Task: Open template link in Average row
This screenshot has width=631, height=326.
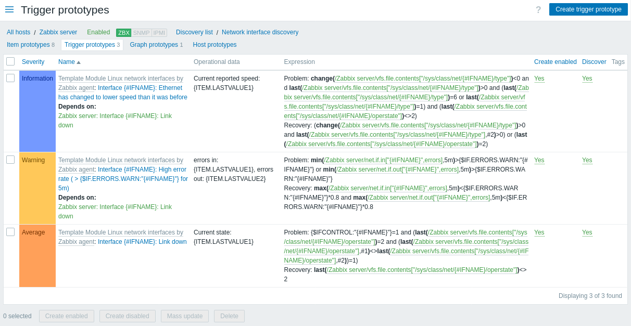Action: click(121, 237)
